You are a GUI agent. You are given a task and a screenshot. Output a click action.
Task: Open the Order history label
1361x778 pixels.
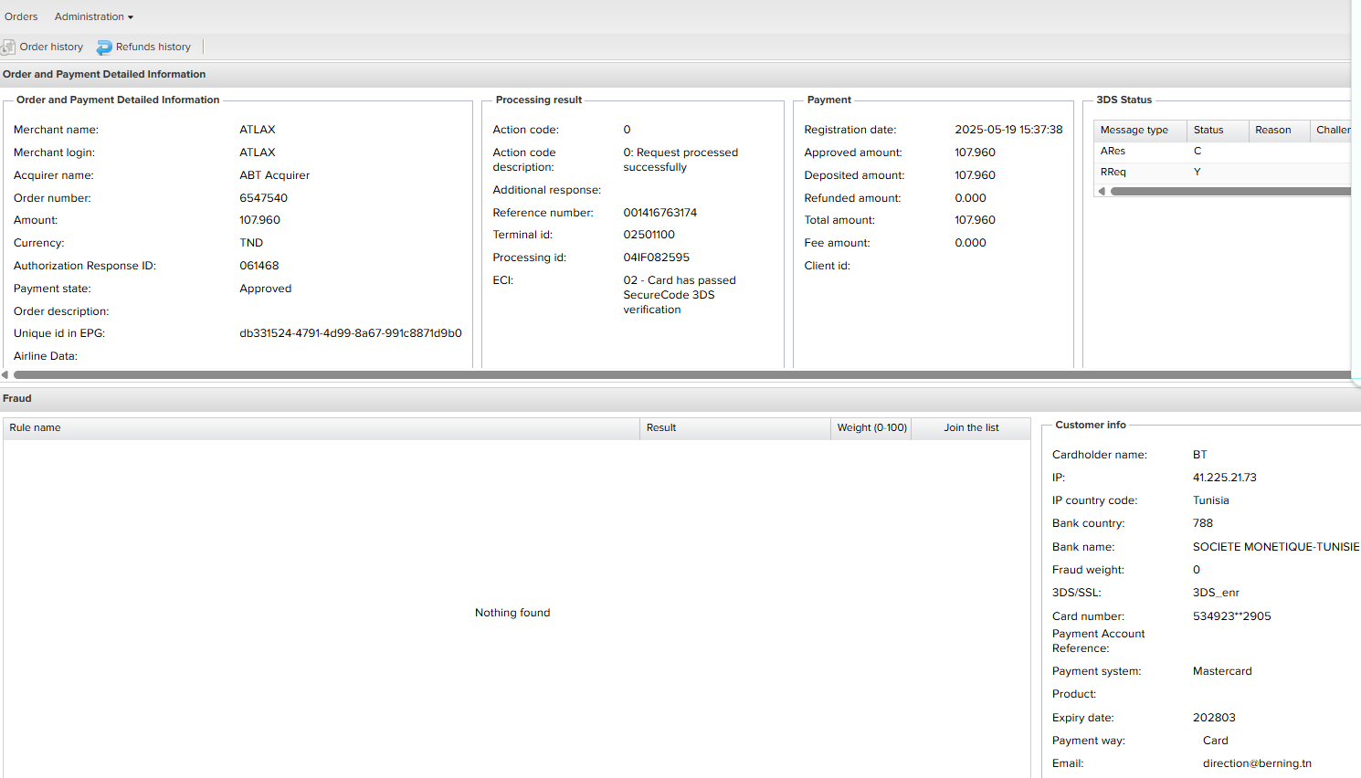[x=51, y=47]
